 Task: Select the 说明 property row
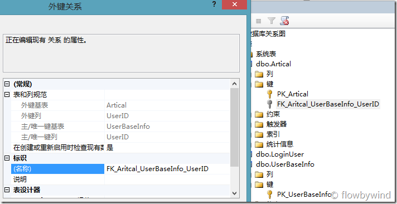click(120, 179)
